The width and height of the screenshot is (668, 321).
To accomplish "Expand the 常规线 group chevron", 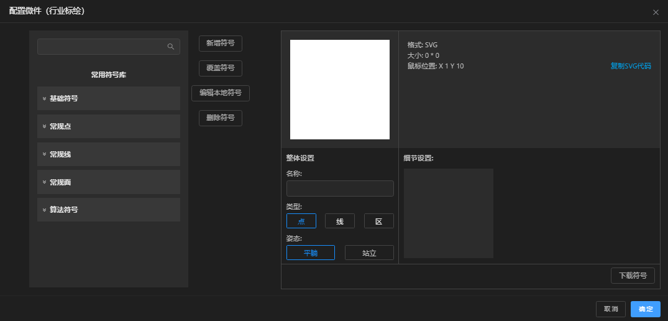I will (x=44, y=154).
